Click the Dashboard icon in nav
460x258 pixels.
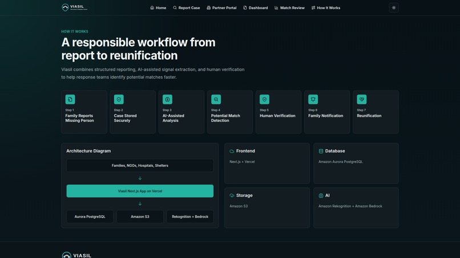point(245,8)
